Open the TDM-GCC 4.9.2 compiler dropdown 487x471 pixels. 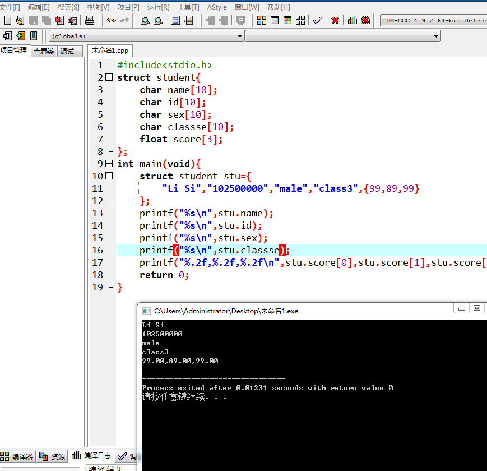(434, 21)
